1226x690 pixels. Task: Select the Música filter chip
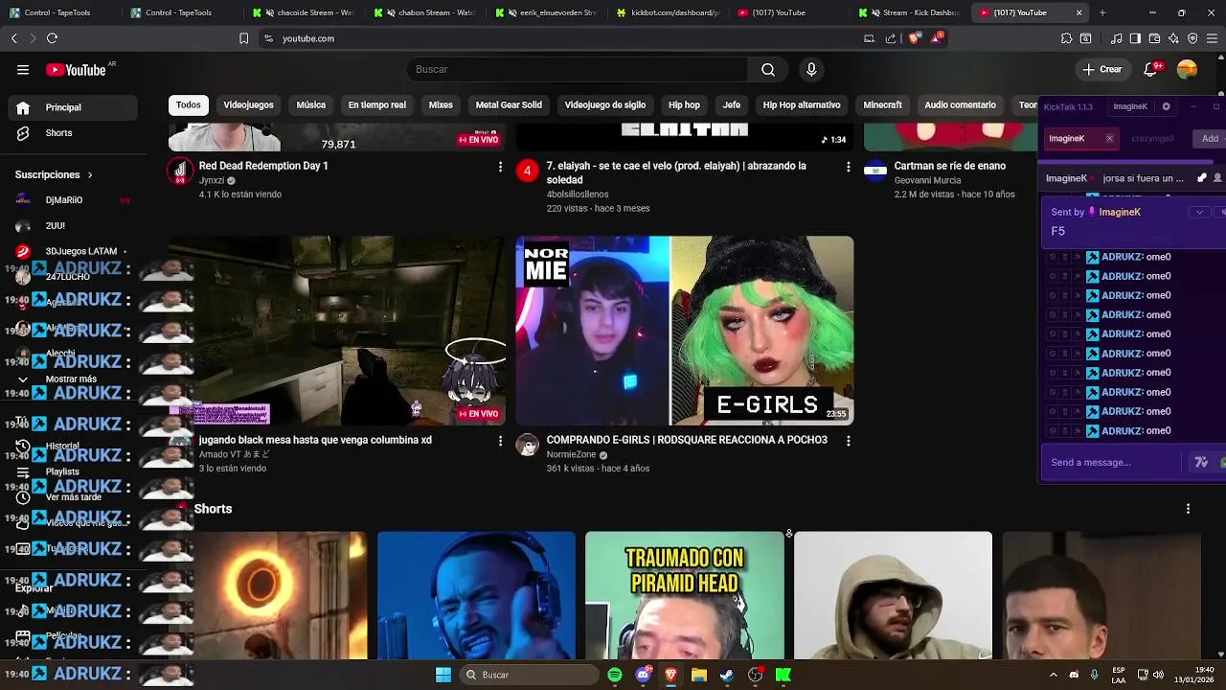click(x=310, y=105)
